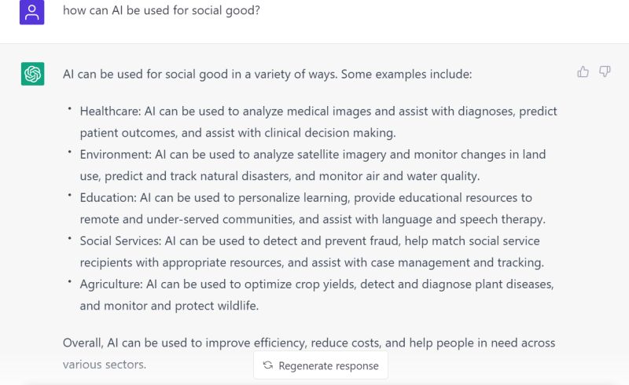
Task: Click the concluding sentence starting with Overall
Action: tap(309, 354)
